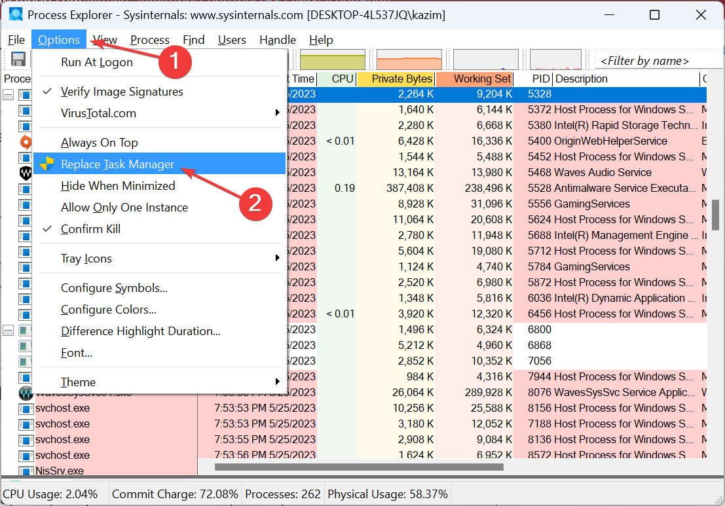
Task: Select the row with PID 5328
Action: 497,94
